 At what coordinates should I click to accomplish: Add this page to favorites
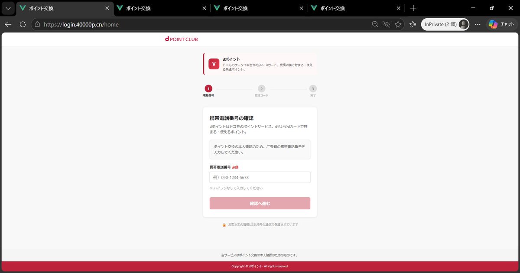[398, 25]
